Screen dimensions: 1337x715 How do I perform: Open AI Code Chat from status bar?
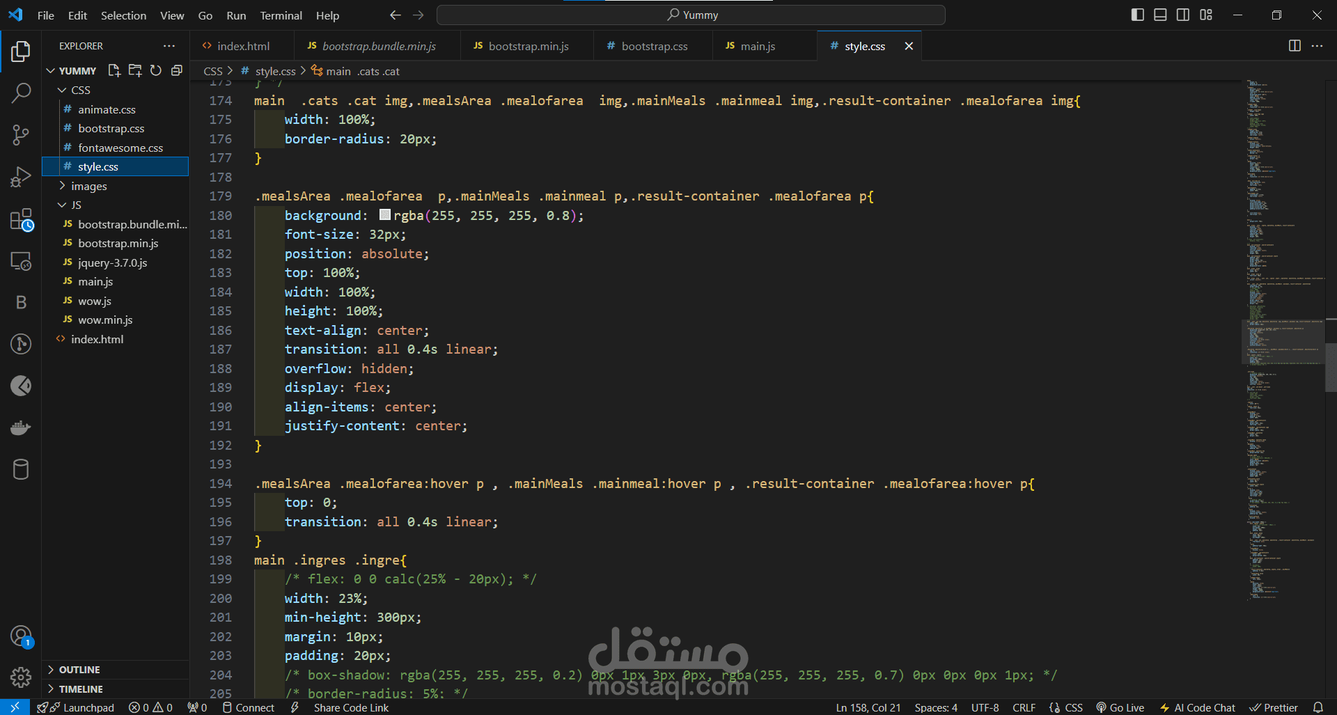[1197, 707]
